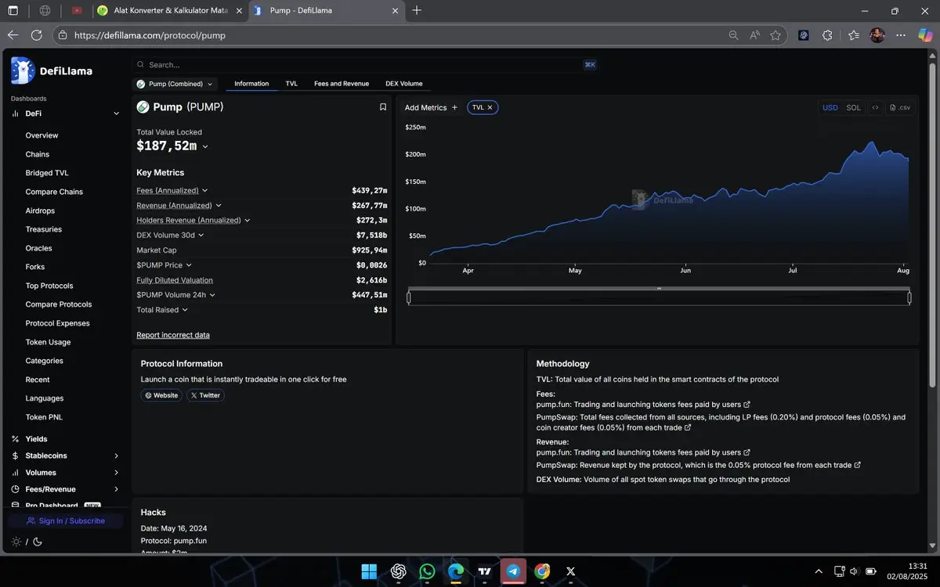Switch to dark theme moon icon
Image resolution: width=940 pixels, height=587 pixels.
click(38, 542)
